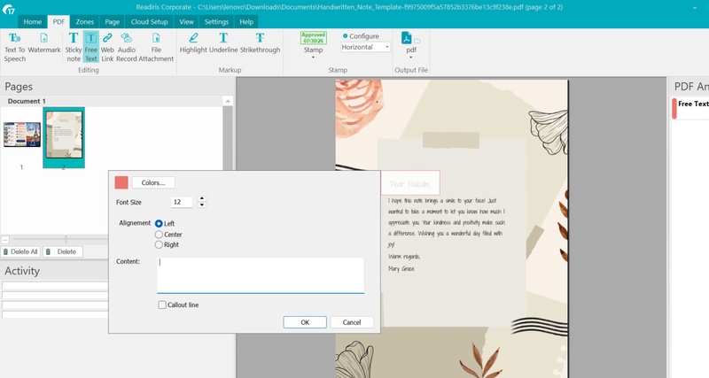Open the Cloud Setup tab
The width and height of the screenshot is (709, 378).
tap(149, 21)
